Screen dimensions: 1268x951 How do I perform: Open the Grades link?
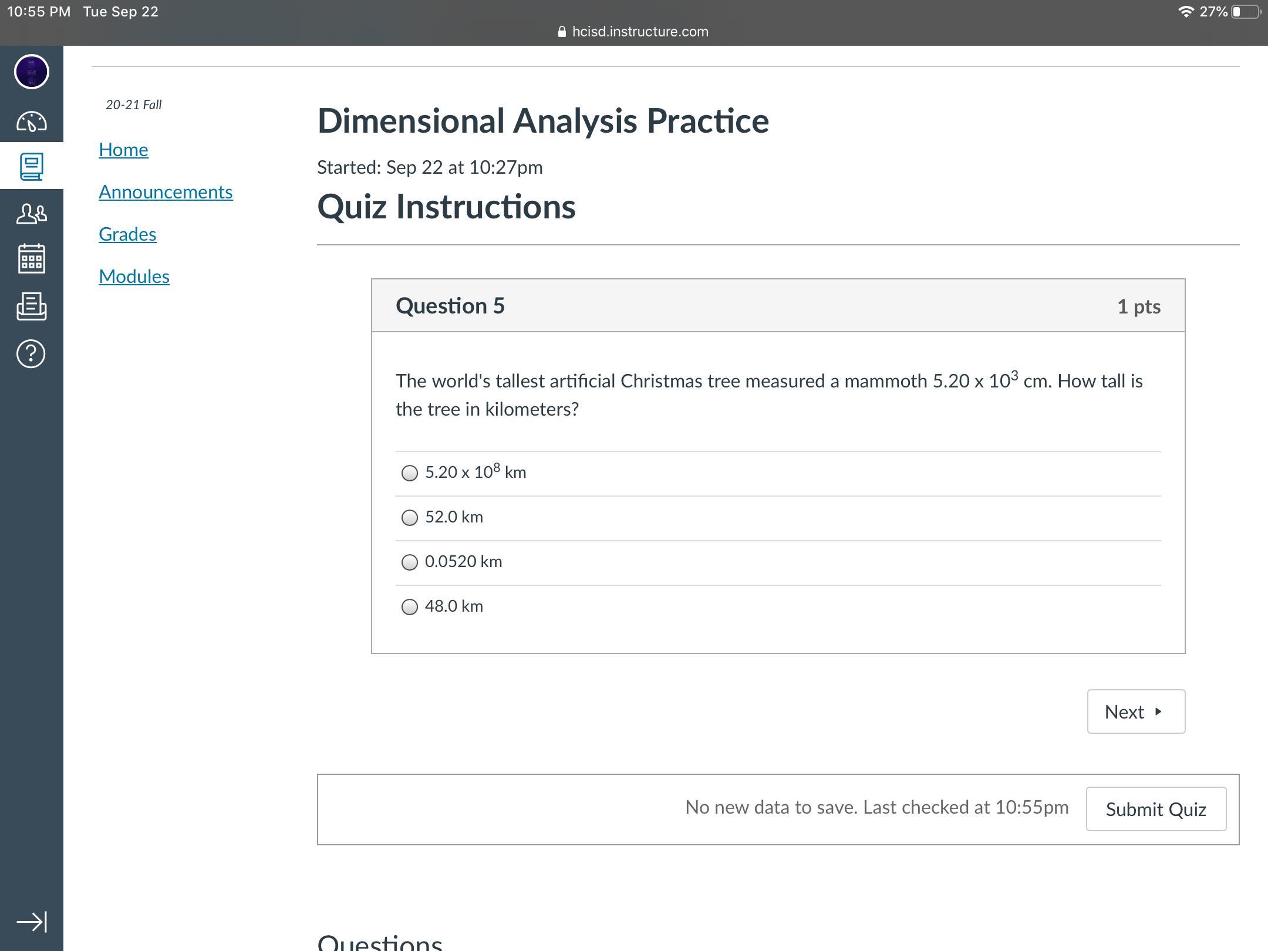click(x=127, y=234)
